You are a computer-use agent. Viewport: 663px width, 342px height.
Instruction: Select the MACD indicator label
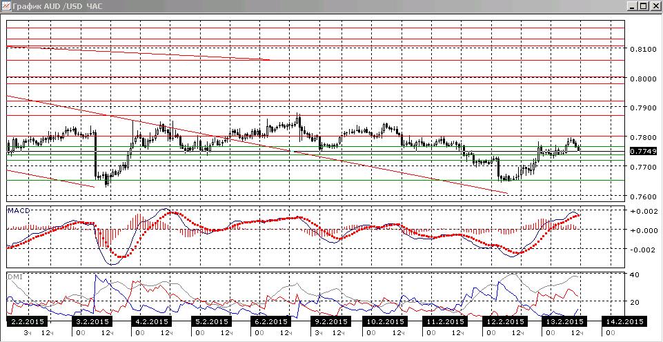pyautogui.click(x=17, y=210)
